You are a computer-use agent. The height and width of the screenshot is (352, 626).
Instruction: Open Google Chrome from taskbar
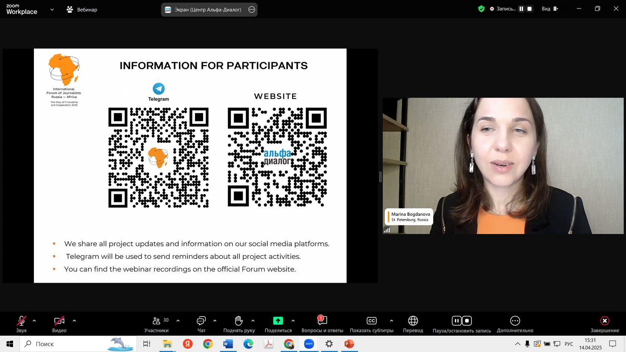[x=208, y=344]
